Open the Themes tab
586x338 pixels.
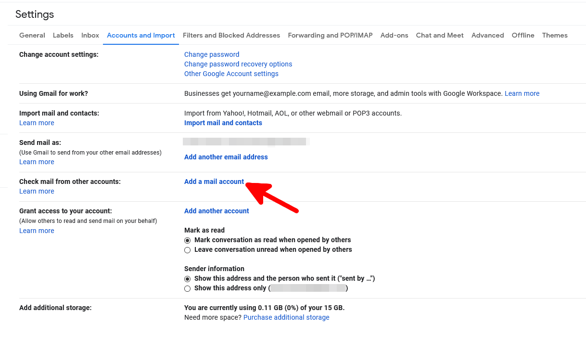[554, 35]
